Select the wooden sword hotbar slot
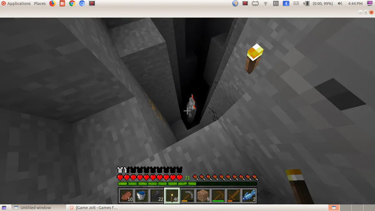 [x=233, y=196]
